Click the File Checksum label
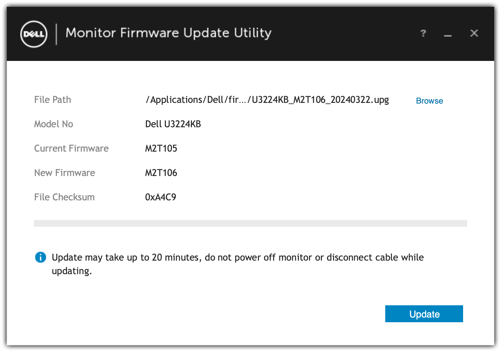501x352 pixels. point(64,197)
